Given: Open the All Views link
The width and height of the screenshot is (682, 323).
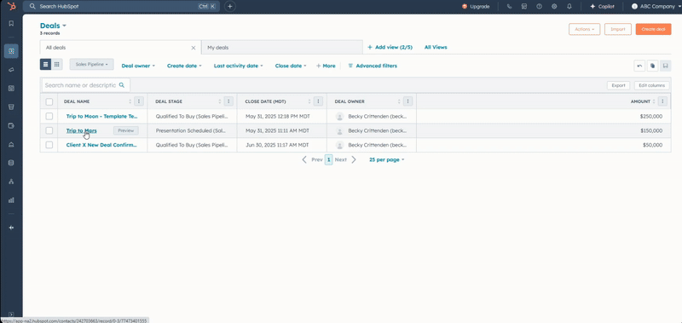Looking at the screenshot, I should (x=436, y=48).
